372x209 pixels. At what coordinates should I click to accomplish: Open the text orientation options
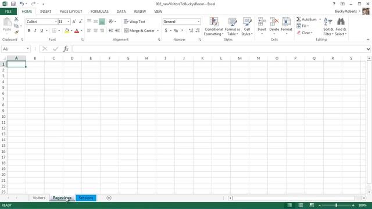pyautogui.click(x=112, y=21)
